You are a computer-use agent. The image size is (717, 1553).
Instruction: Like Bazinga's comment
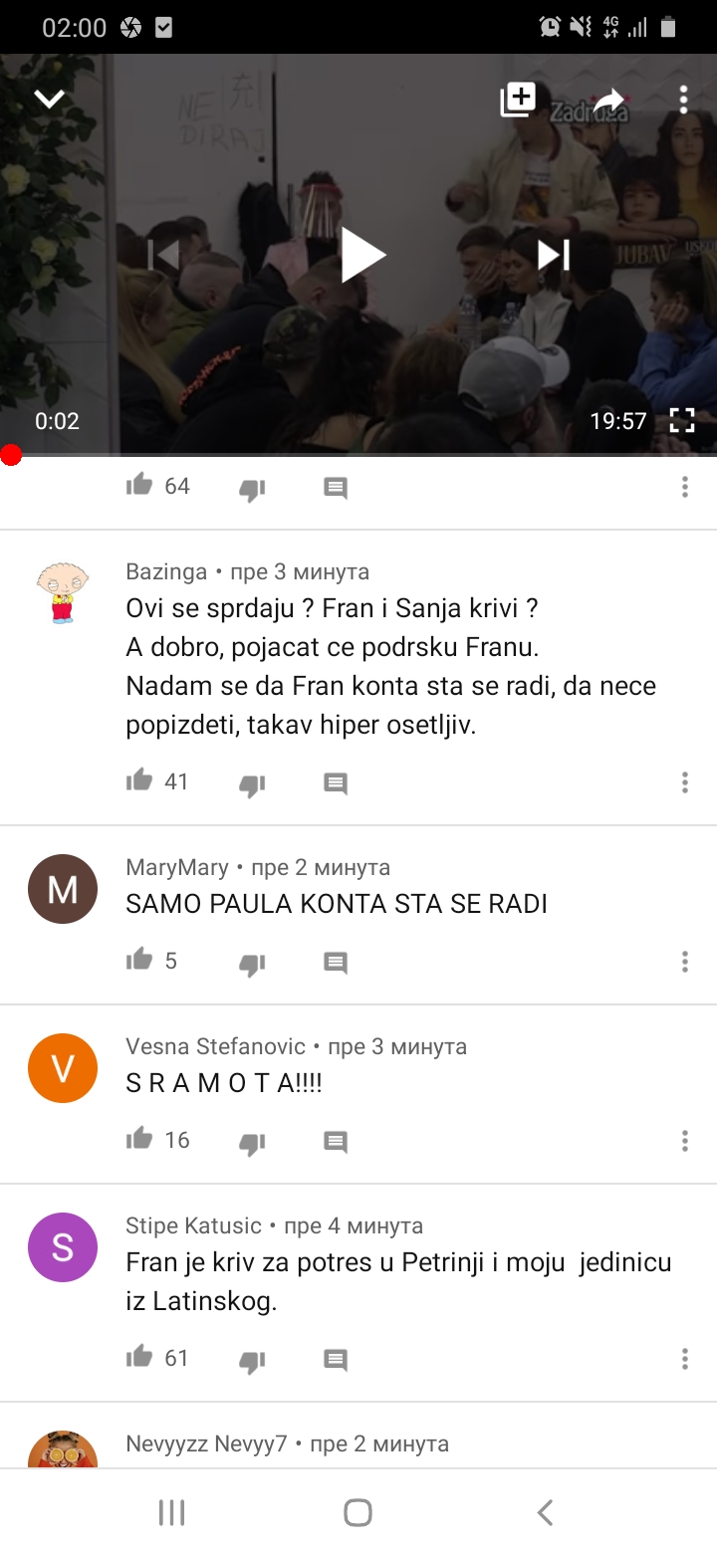(139, 780)
